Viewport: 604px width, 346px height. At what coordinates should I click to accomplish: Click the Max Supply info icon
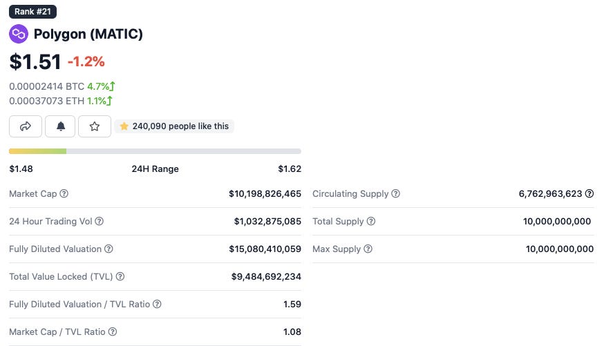pyautogui.click(x=368, y=249)
